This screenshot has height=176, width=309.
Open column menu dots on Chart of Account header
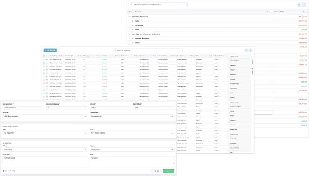(x=270, y=12)
